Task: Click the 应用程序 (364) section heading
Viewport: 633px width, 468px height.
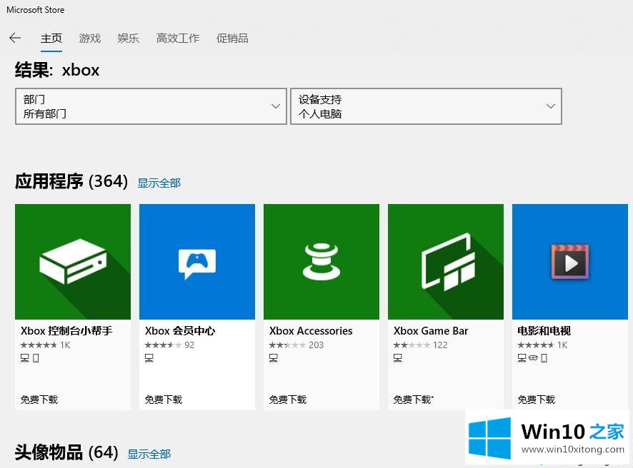Action: [71, 181]
